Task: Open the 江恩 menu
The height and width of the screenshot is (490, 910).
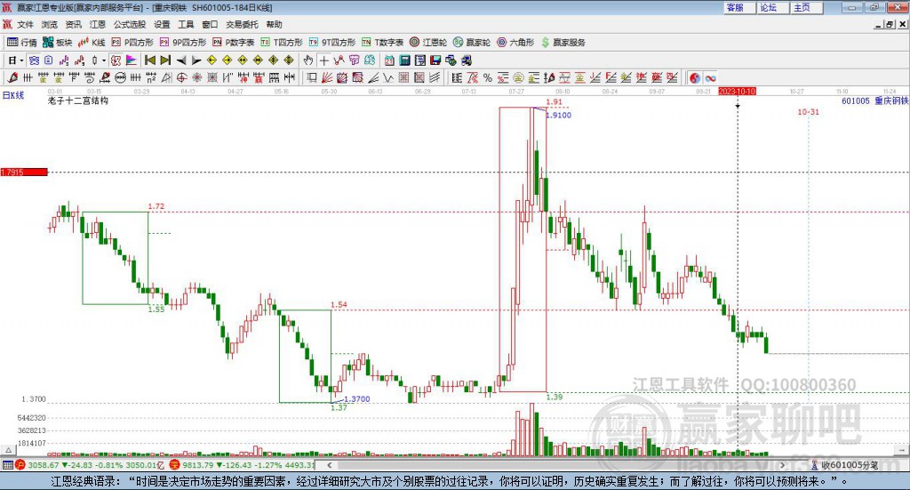Action: (98, 24)
